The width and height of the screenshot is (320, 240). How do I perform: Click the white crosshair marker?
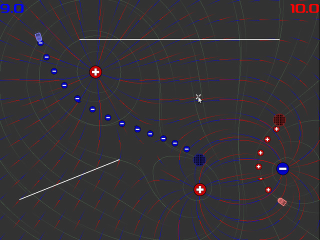(x=198, y=96)
